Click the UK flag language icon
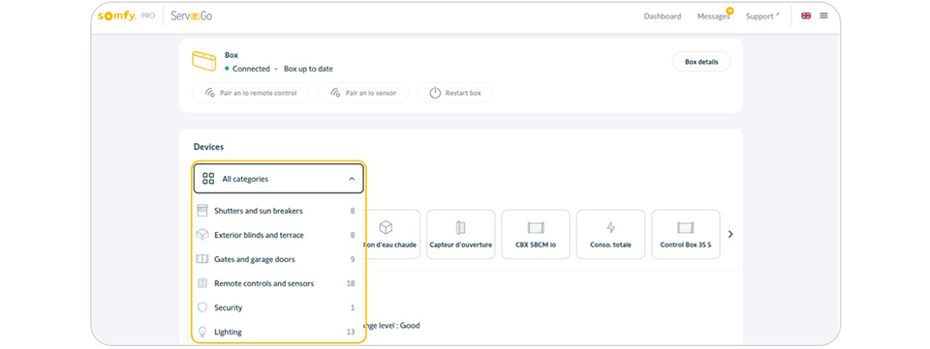 pos(806,16)
